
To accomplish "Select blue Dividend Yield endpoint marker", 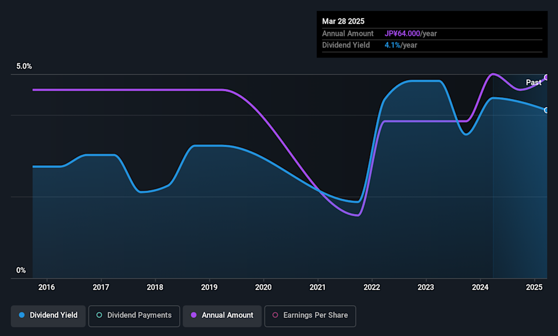I will (546, 110).
